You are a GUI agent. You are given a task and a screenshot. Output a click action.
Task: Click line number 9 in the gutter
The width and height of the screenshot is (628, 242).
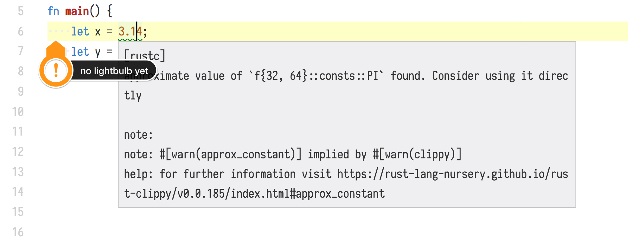[x=21, y=92]
